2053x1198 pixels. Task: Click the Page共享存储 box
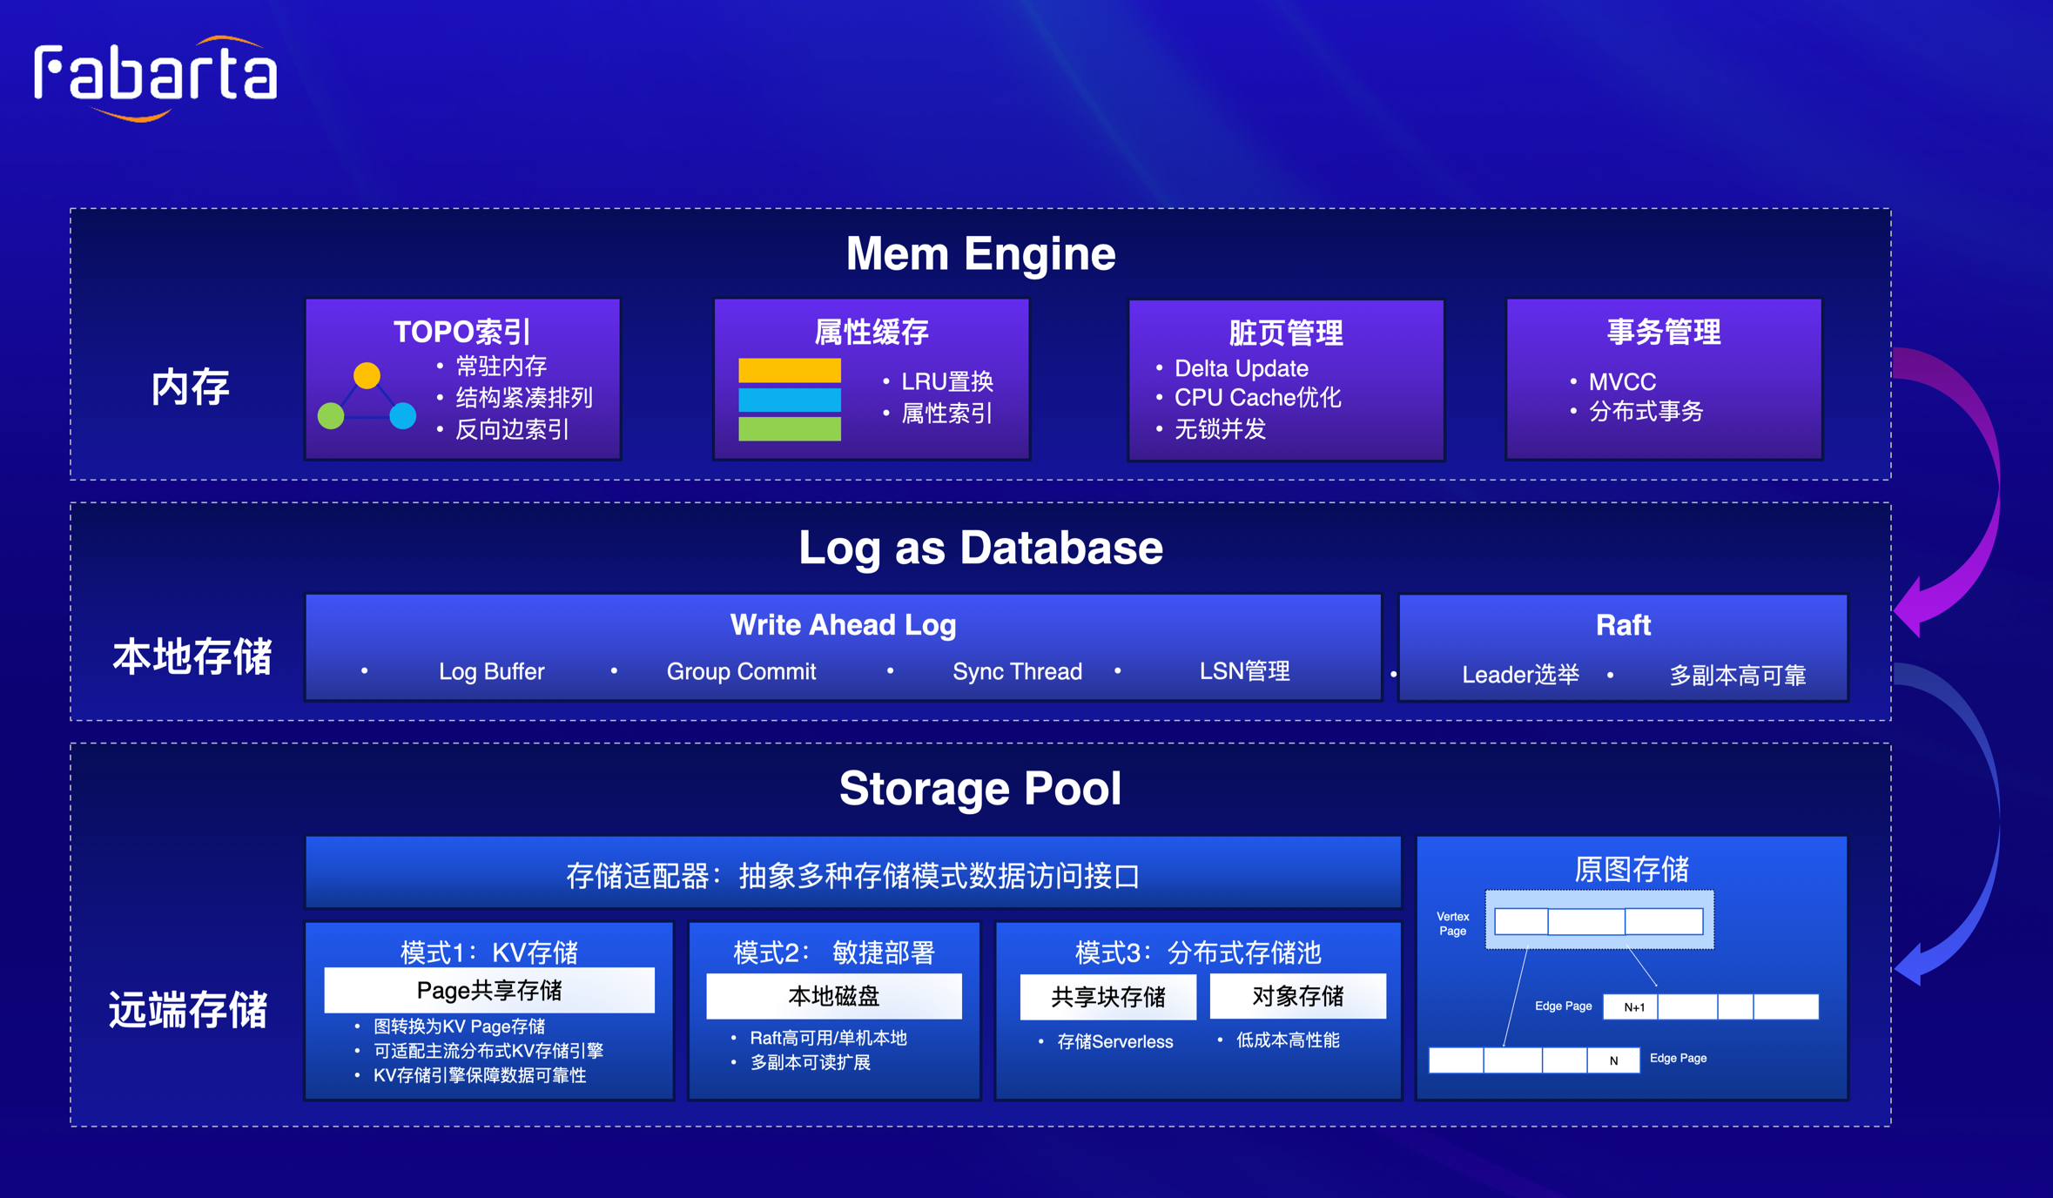(489, 990)
